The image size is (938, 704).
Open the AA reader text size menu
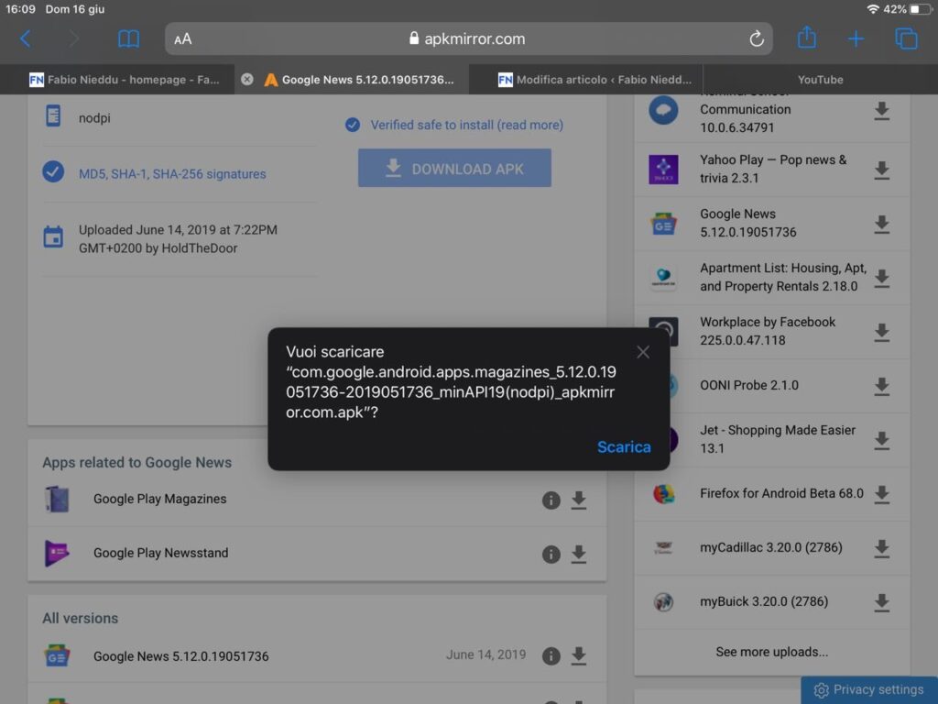coord(183,38)
